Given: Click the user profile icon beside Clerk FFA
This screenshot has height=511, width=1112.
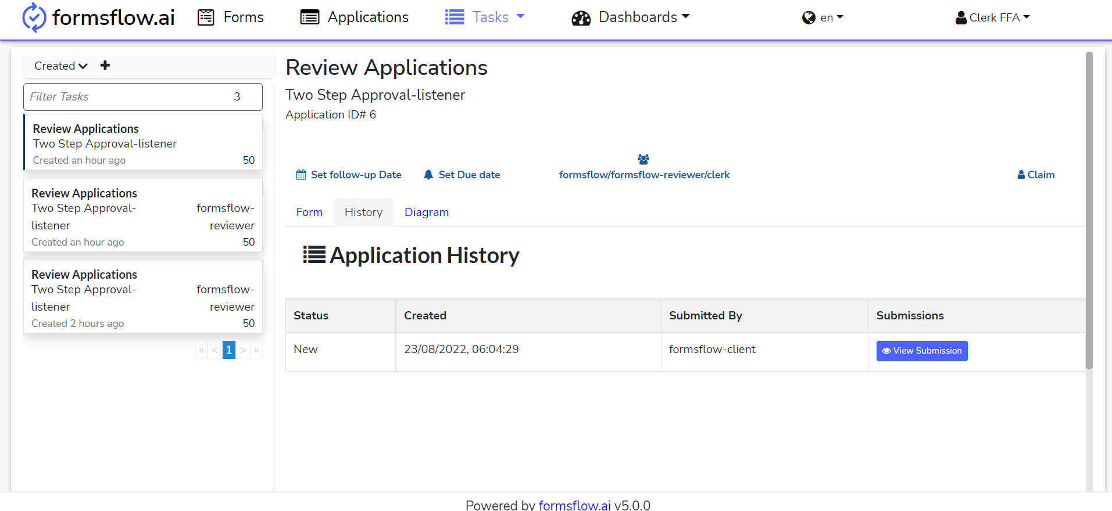Looking at the screenshot, I should [961, 18].
